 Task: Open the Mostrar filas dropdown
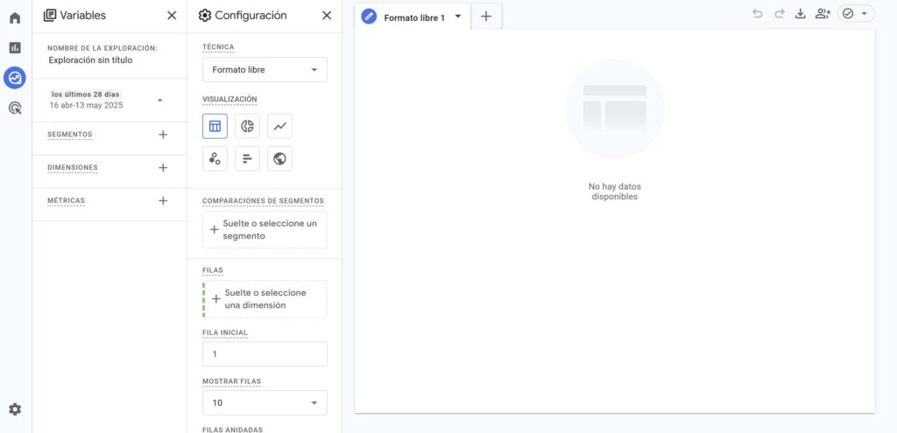click(x=264, y=402)
